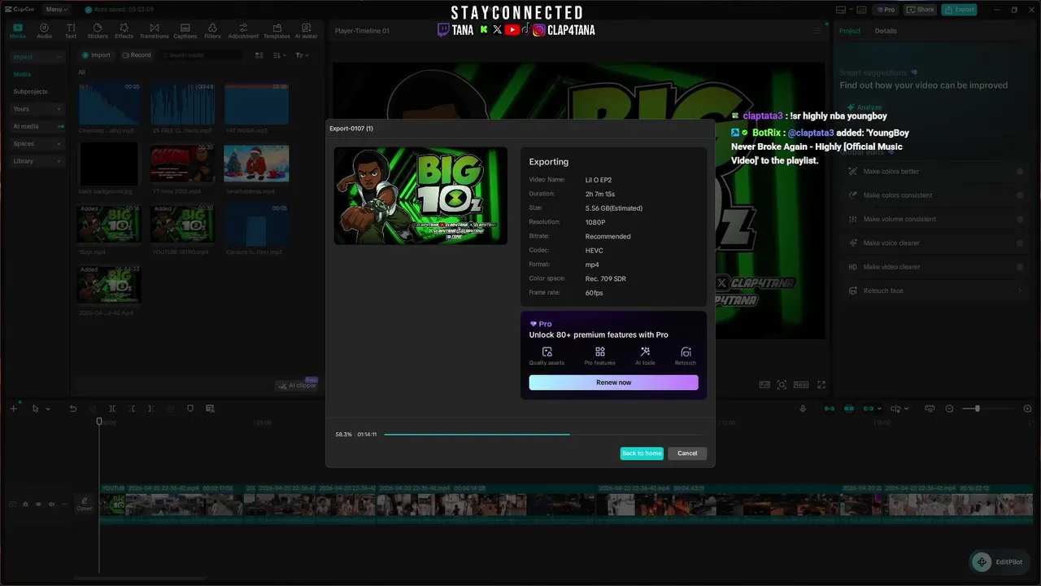Toggle Make colors consistent option

1020,195
